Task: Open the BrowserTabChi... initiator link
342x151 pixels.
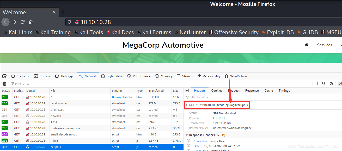Action: [x=123, y=97]
